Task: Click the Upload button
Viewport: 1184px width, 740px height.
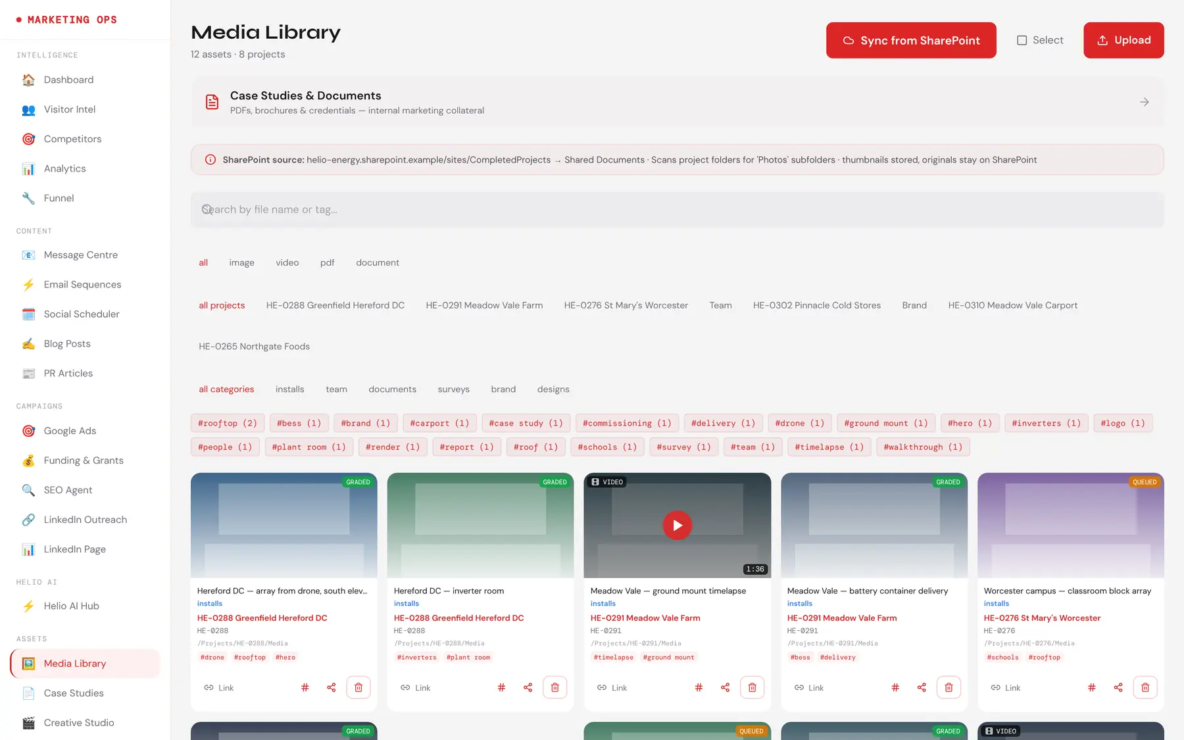Action: [x=1123, y=40]
